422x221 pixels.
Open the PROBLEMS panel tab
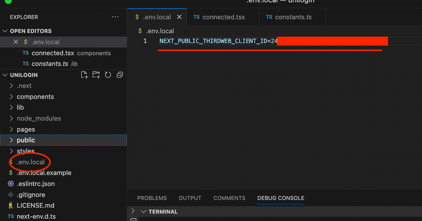(152, 198)
